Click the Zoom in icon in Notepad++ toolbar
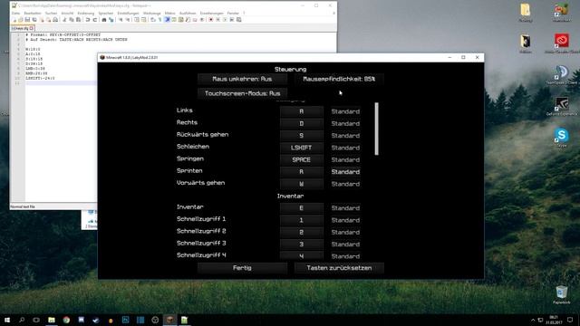The width and height of the screenshot is (580, 326). click(121, 20)
